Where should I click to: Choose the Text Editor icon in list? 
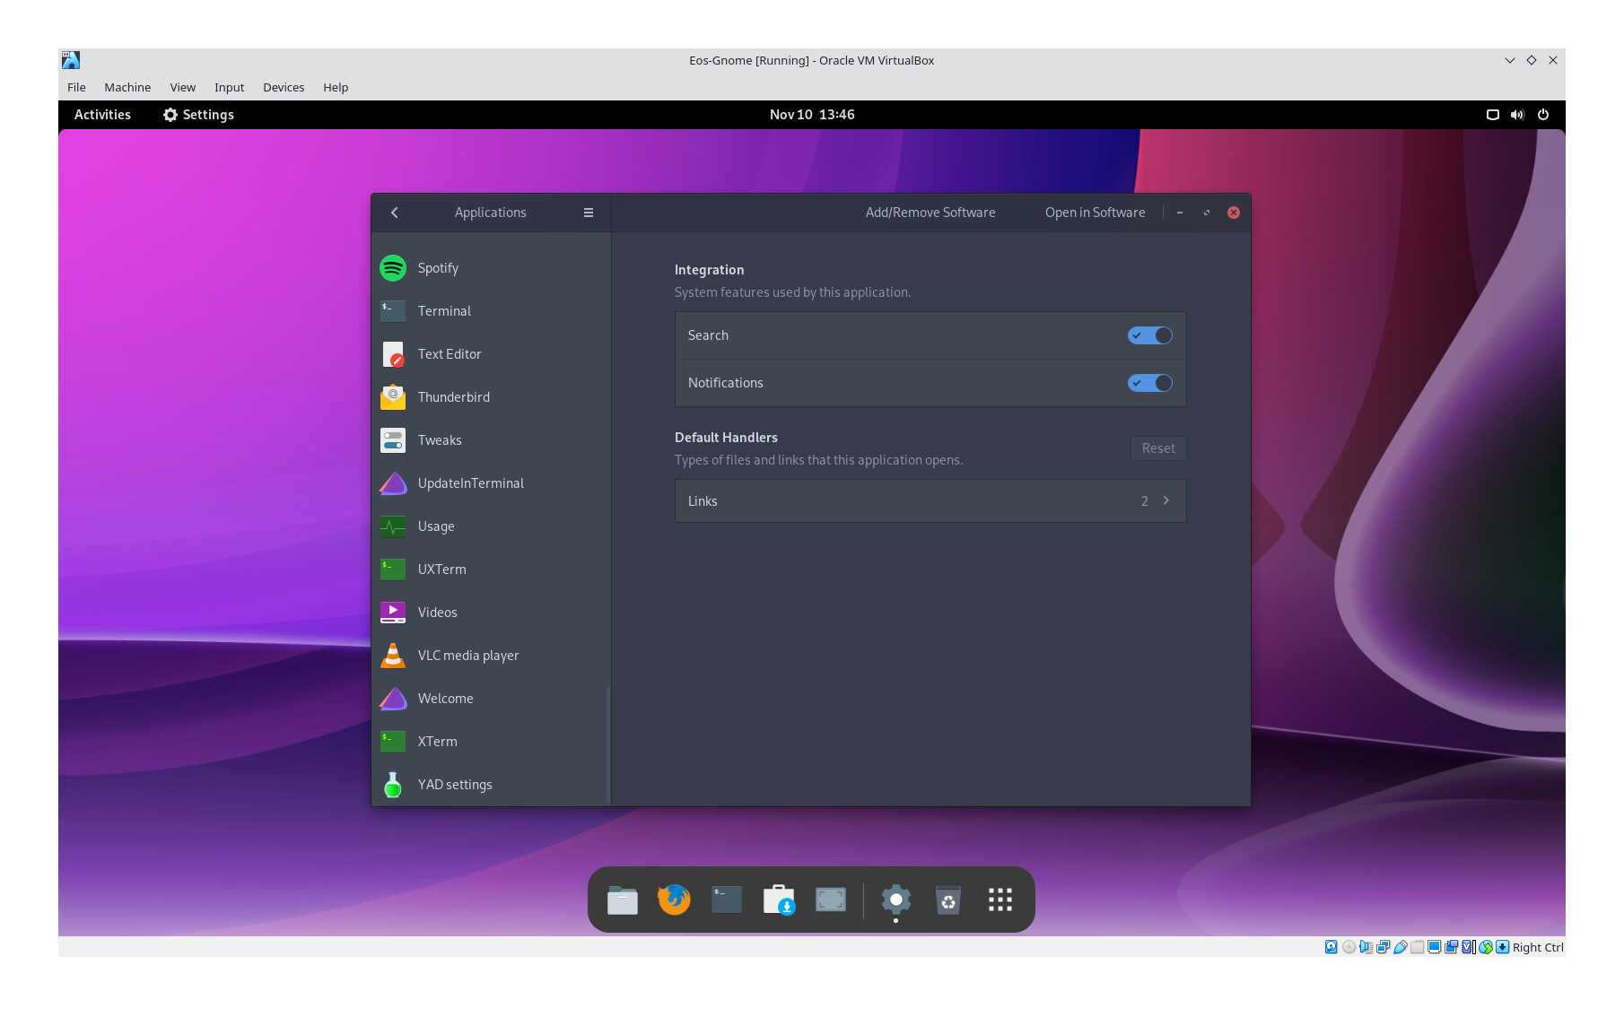pos(393,354)
